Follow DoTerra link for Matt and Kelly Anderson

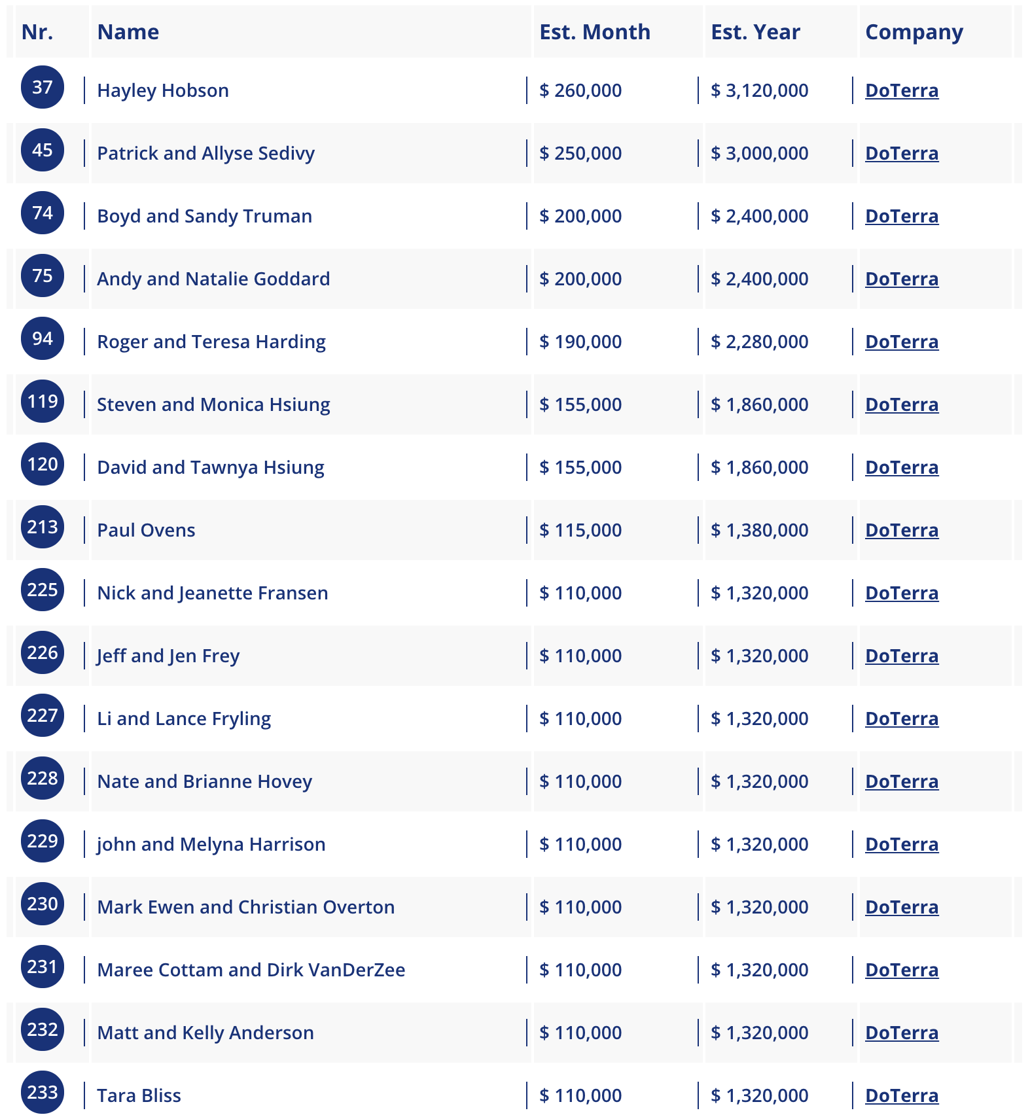(x=902, y=1033)
